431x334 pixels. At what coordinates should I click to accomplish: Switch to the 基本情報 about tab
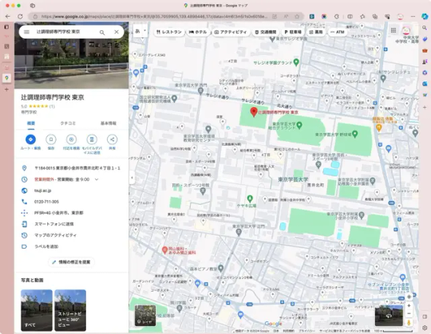click(109, 124)
